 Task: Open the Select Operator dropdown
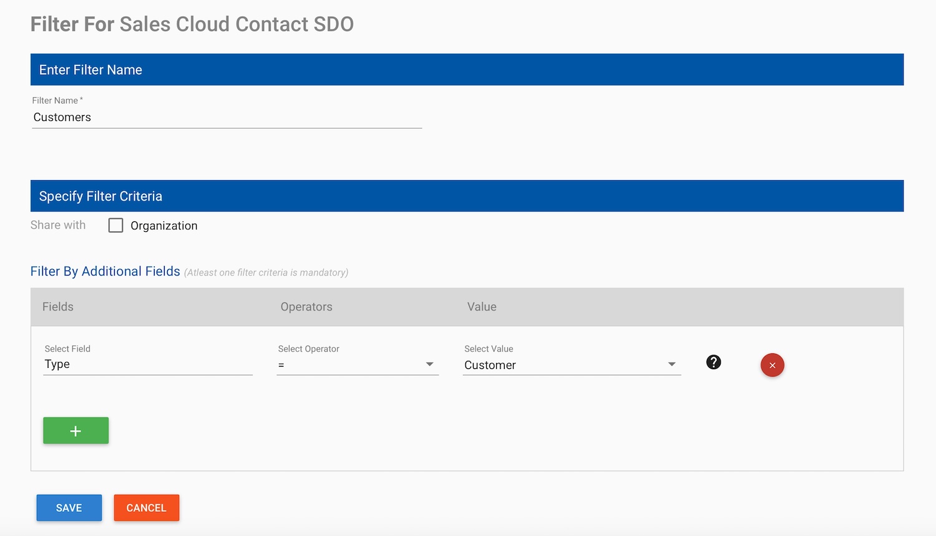tap(358, 365)
